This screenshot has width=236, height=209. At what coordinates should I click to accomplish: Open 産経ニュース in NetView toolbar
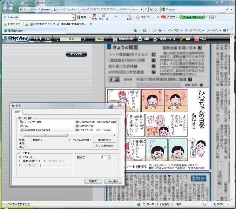click(x=164, y=39)
